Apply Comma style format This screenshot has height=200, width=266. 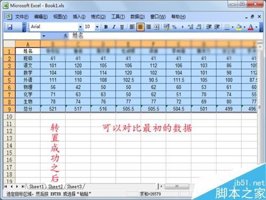[x=182, y=27]
